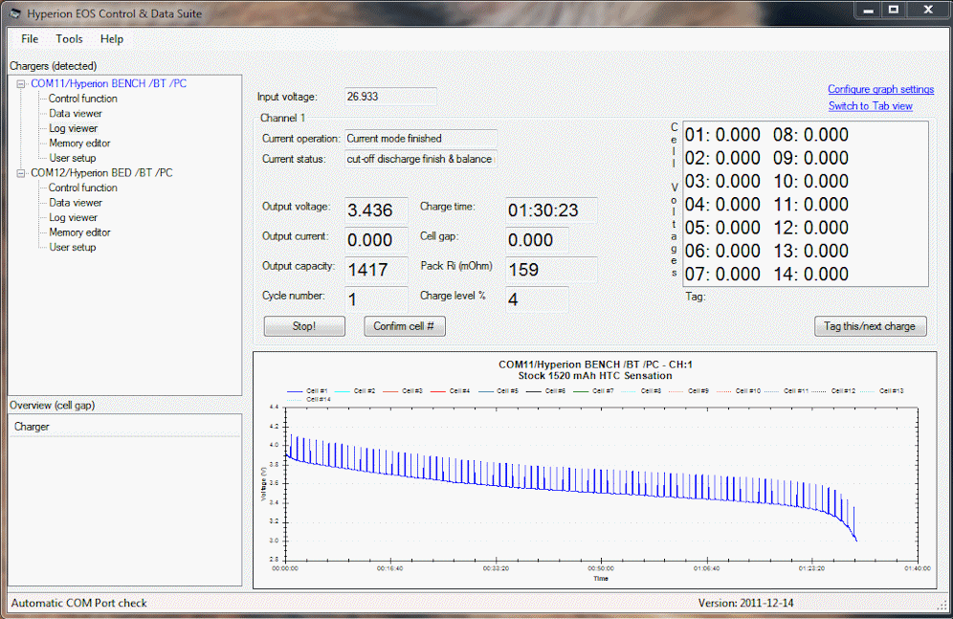Open the Help menu
This screenshot has height=619, width=953.
click(x=112, y=39)
